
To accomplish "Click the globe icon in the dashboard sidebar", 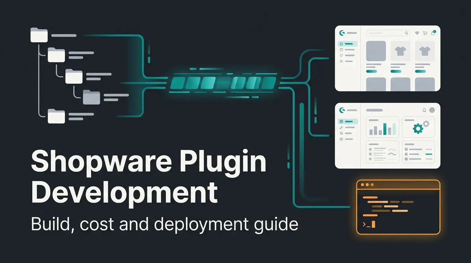I will [x=341, y=133].
